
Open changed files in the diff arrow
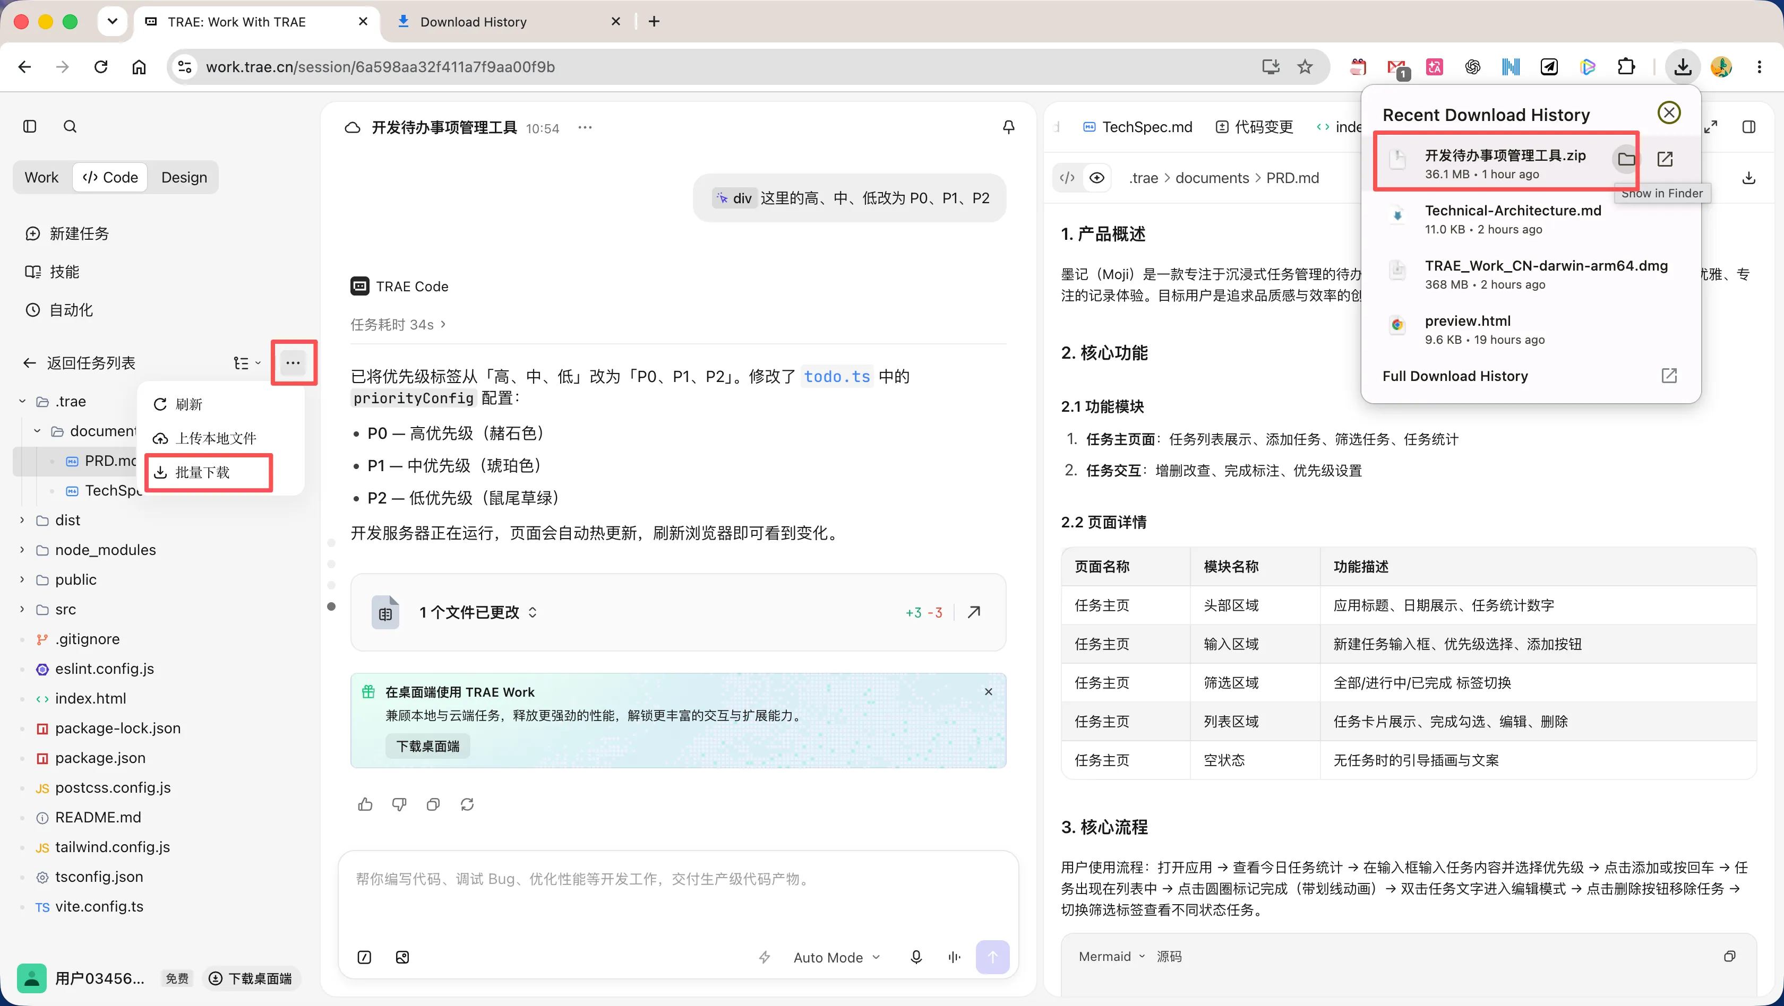pyautogui.click(x=974, y=612)
